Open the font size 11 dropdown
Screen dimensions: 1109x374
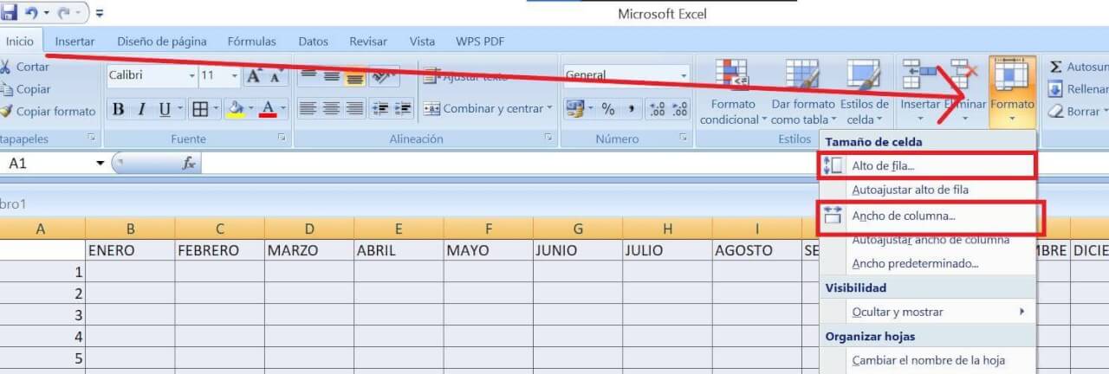pyautogui.click(x=234, y=76)
